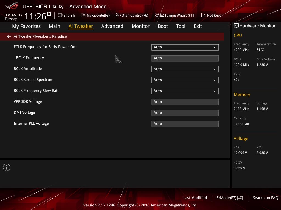Click the 100.0 MHz BCLK value
The image size is (281, 210).
click(241, 65)
